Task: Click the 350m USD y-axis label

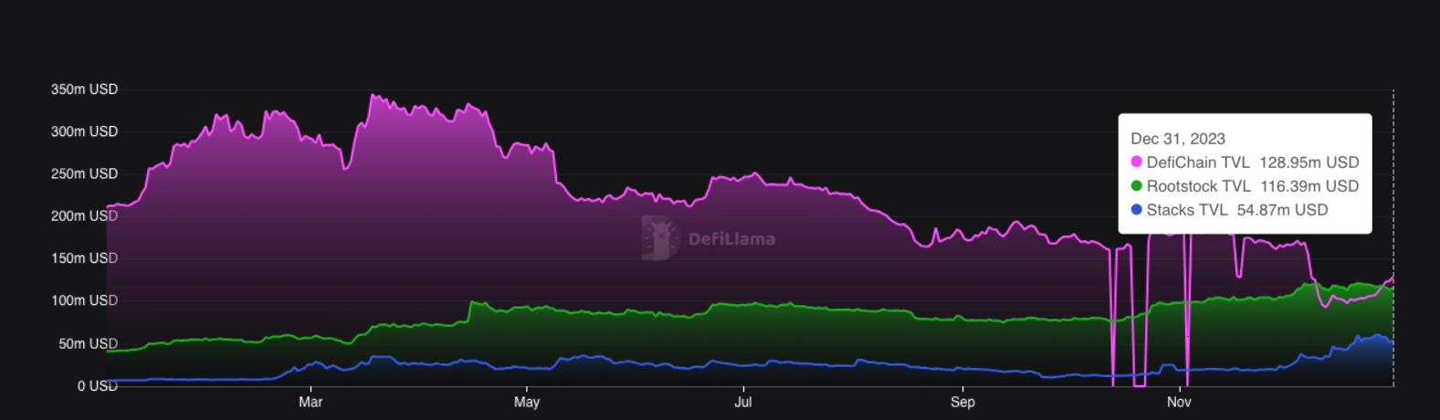Action: 84,89
